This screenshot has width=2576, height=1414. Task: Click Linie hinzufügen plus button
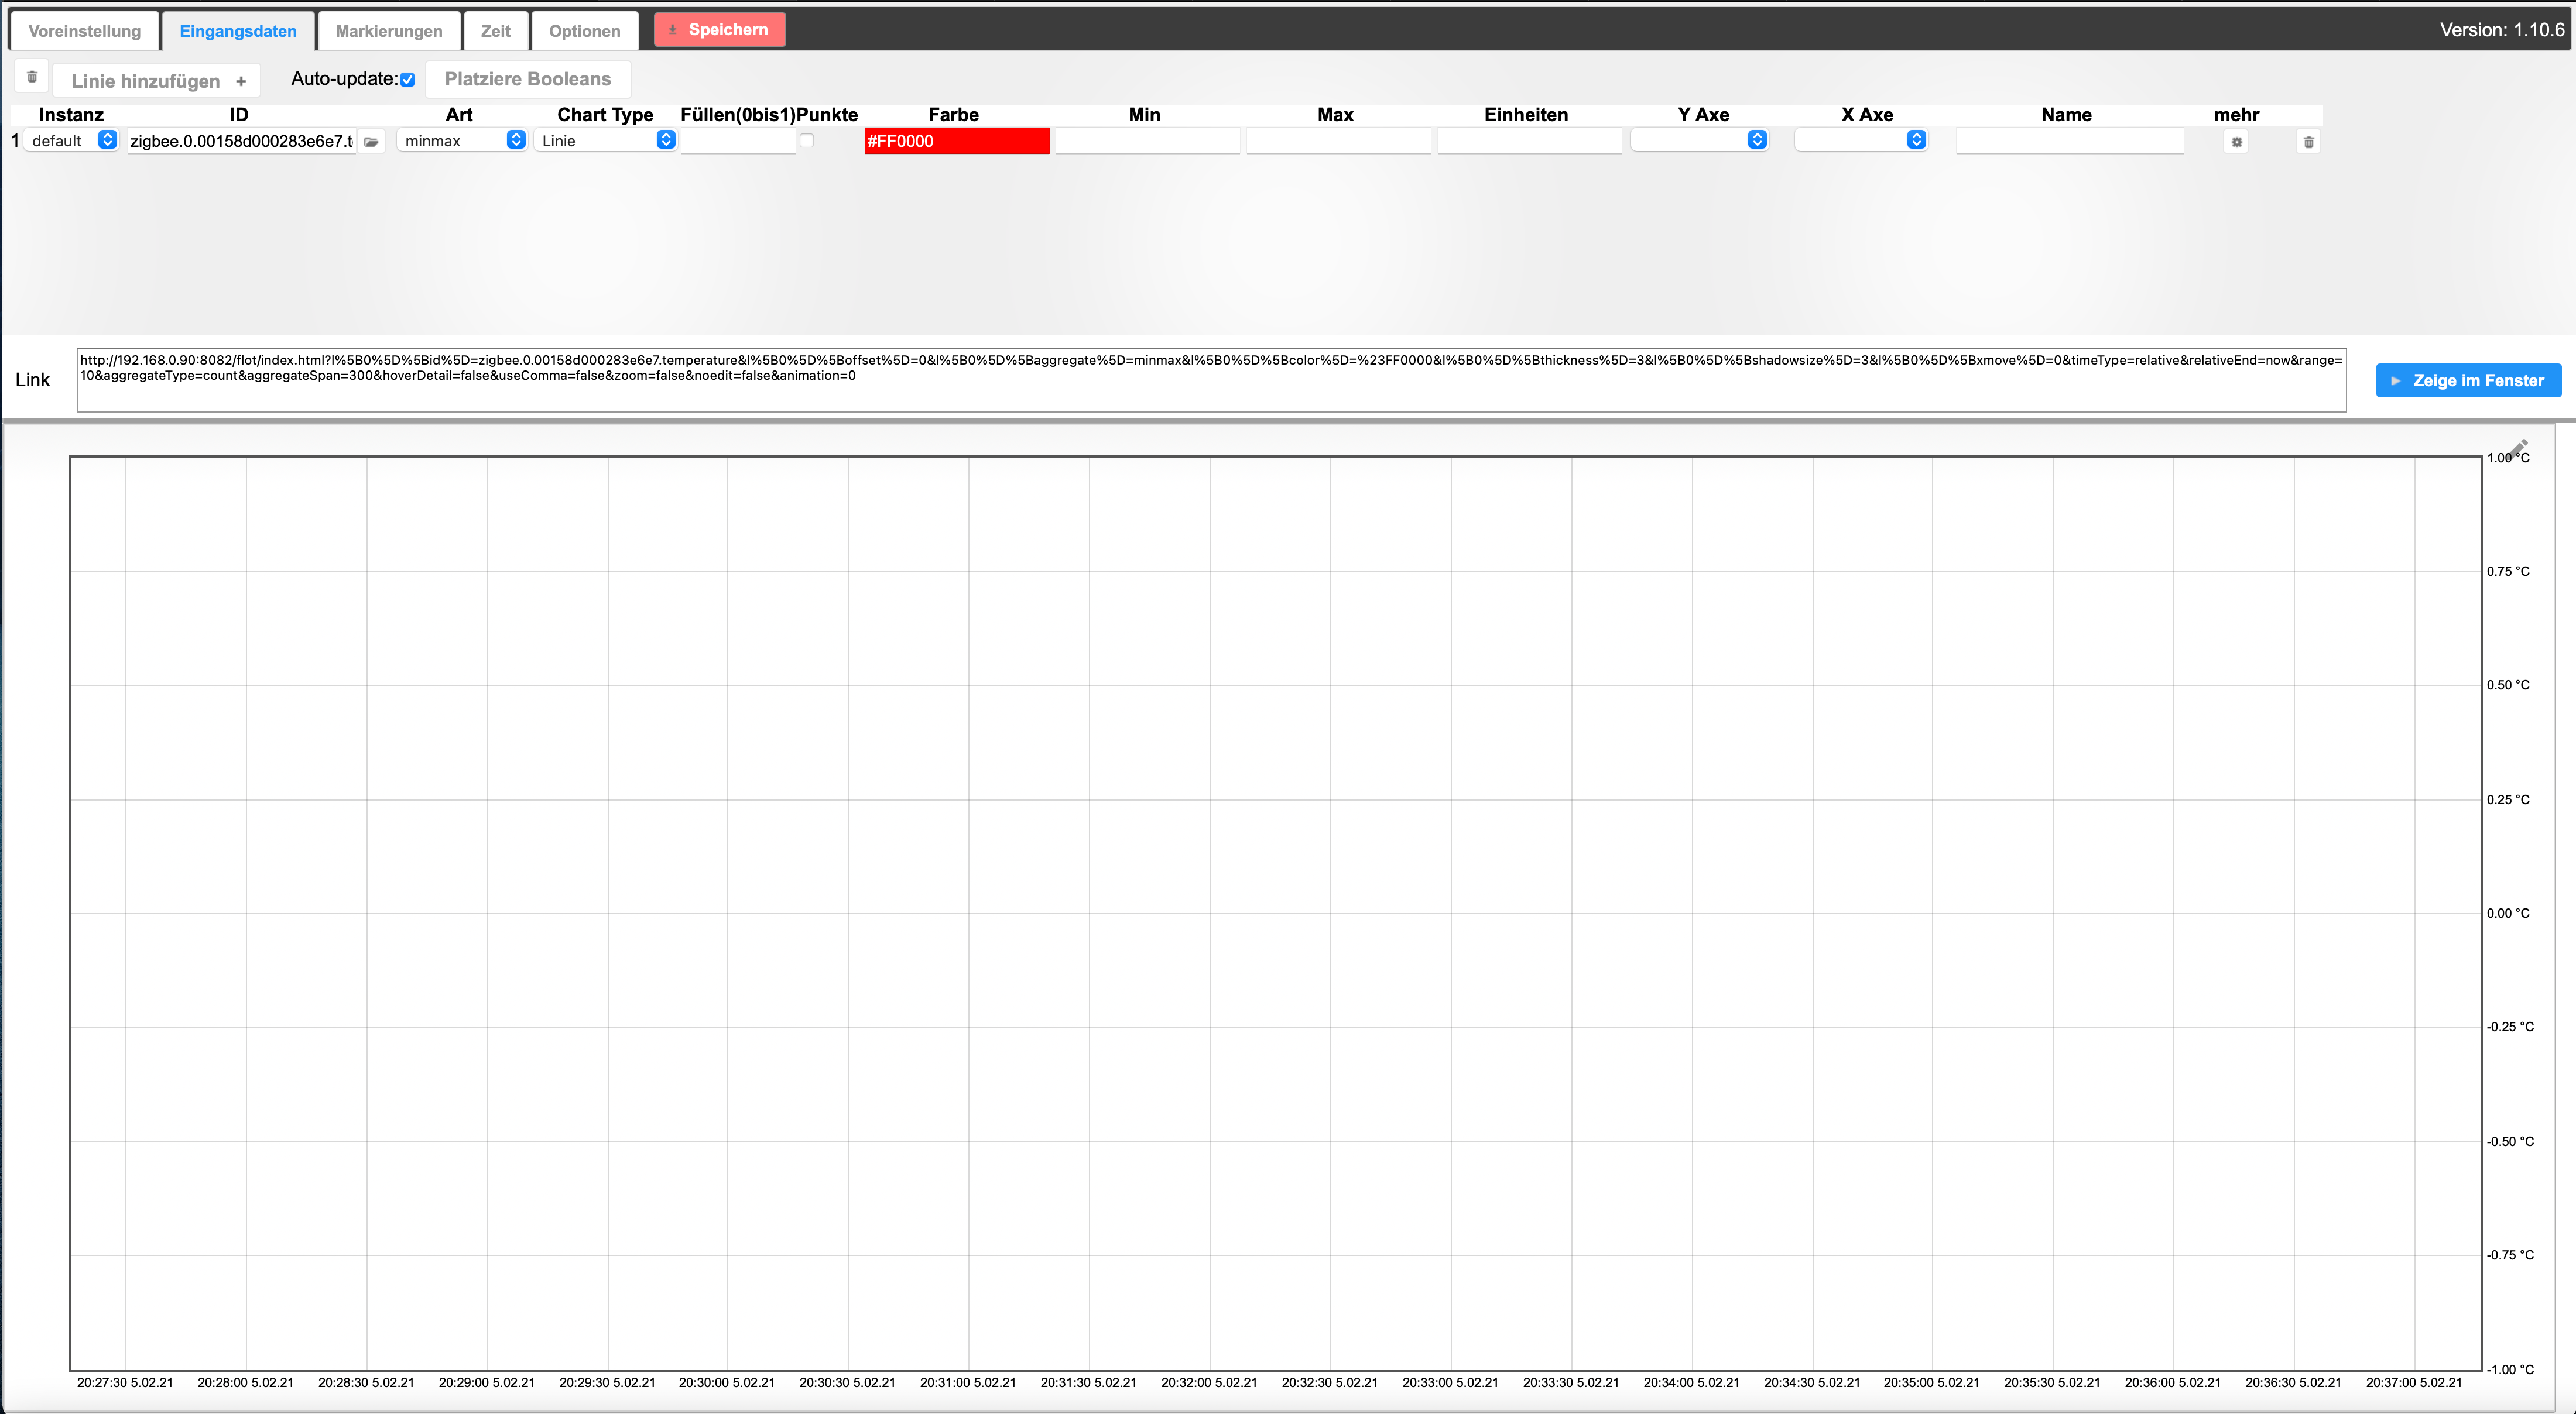[157, 81]
